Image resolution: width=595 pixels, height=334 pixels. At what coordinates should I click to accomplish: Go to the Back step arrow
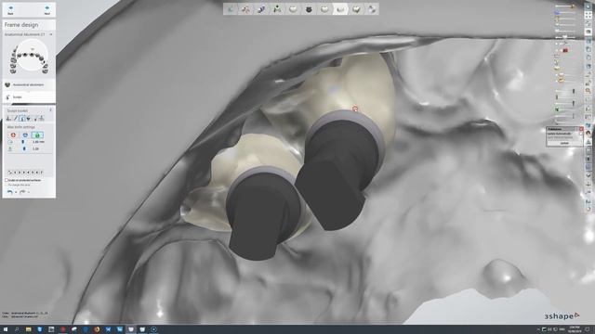[10, 9]
